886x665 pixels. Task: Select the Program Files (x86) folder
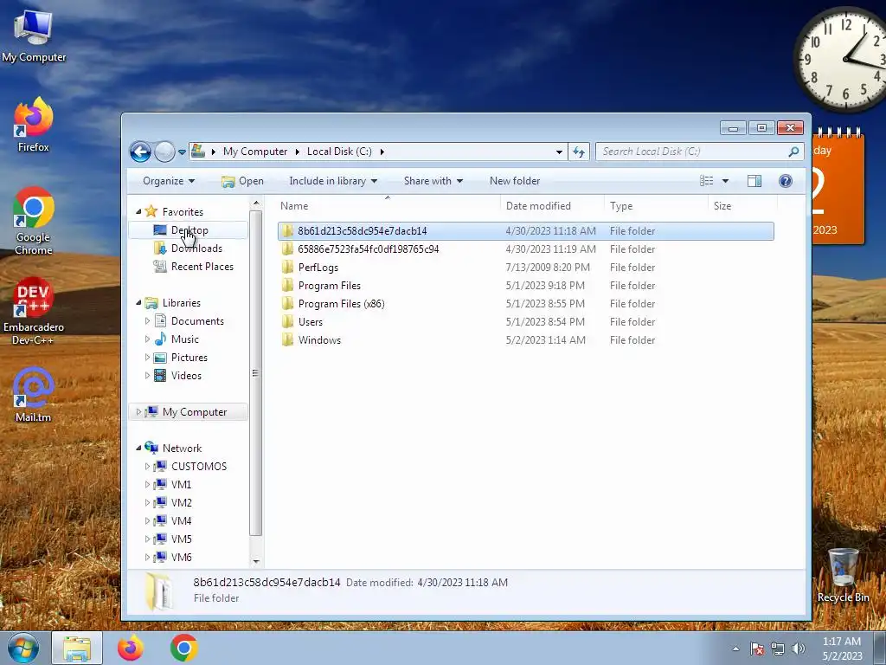click(x=525, y=304)
